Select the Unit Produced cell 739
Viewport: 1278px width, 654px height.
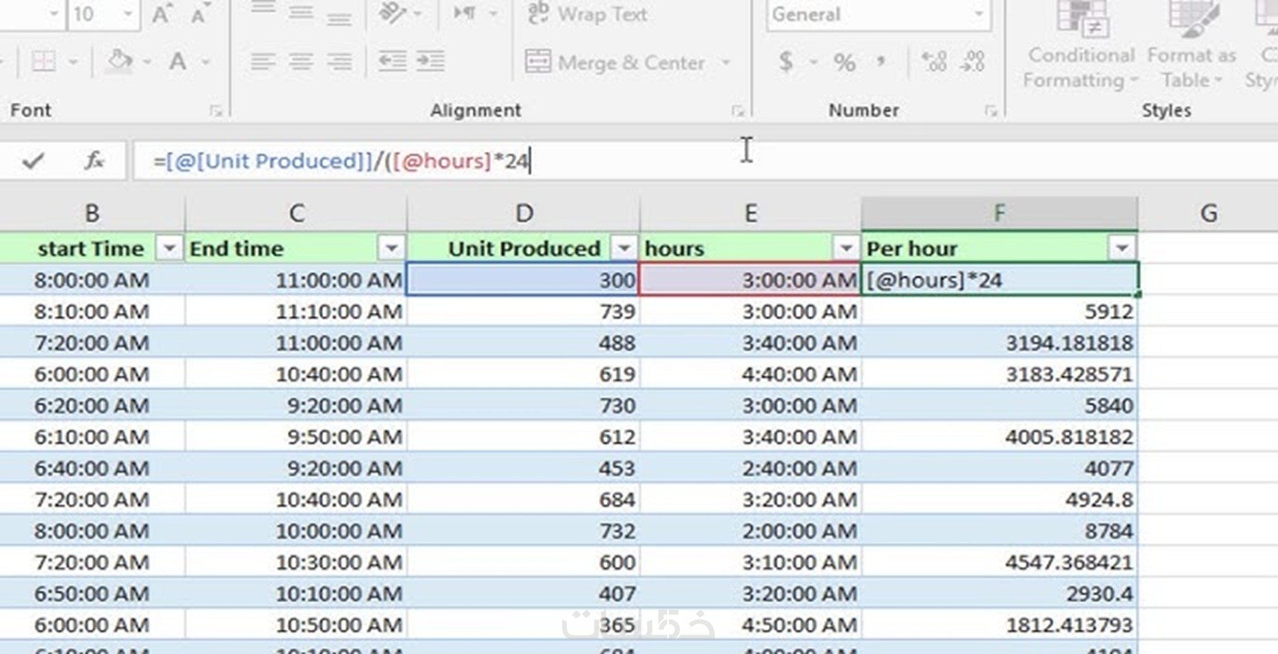click(523, 312)
